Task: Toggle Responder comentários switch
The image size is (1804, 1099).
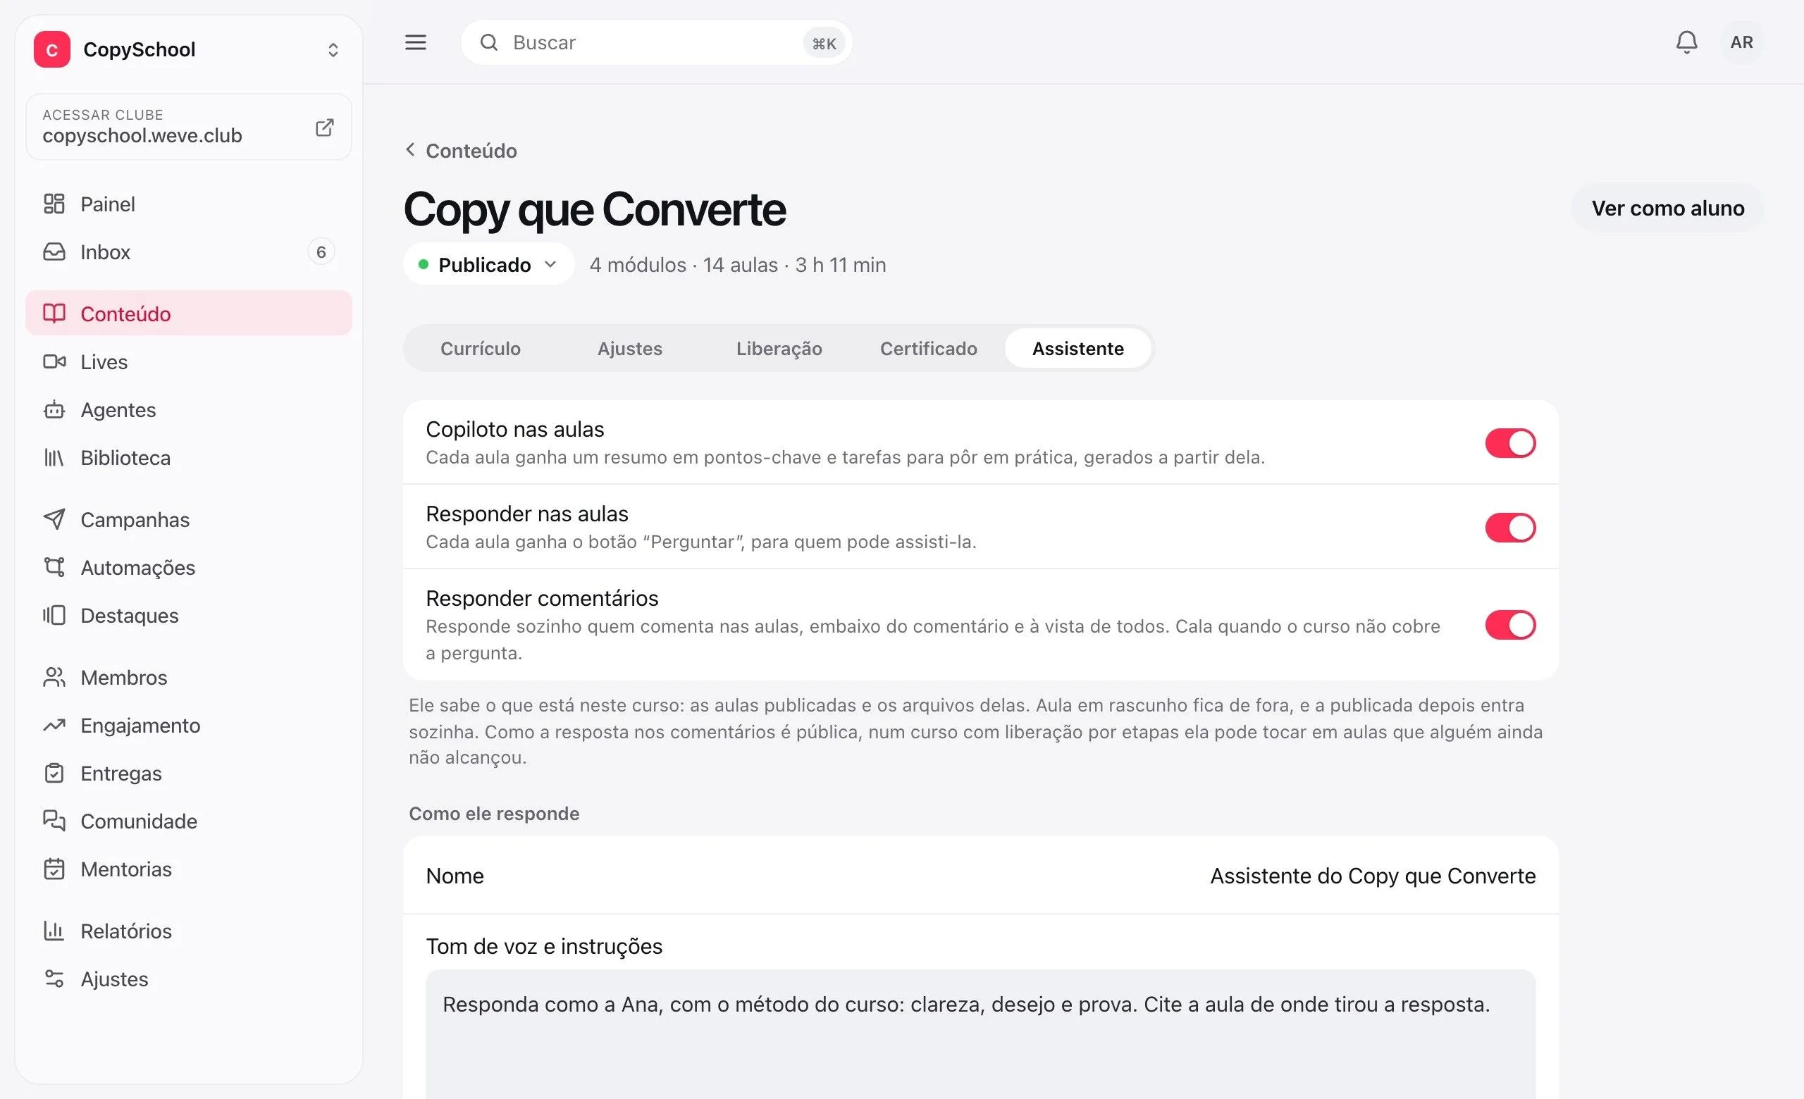Action: pyautogui.click(x=1509, y=625)
